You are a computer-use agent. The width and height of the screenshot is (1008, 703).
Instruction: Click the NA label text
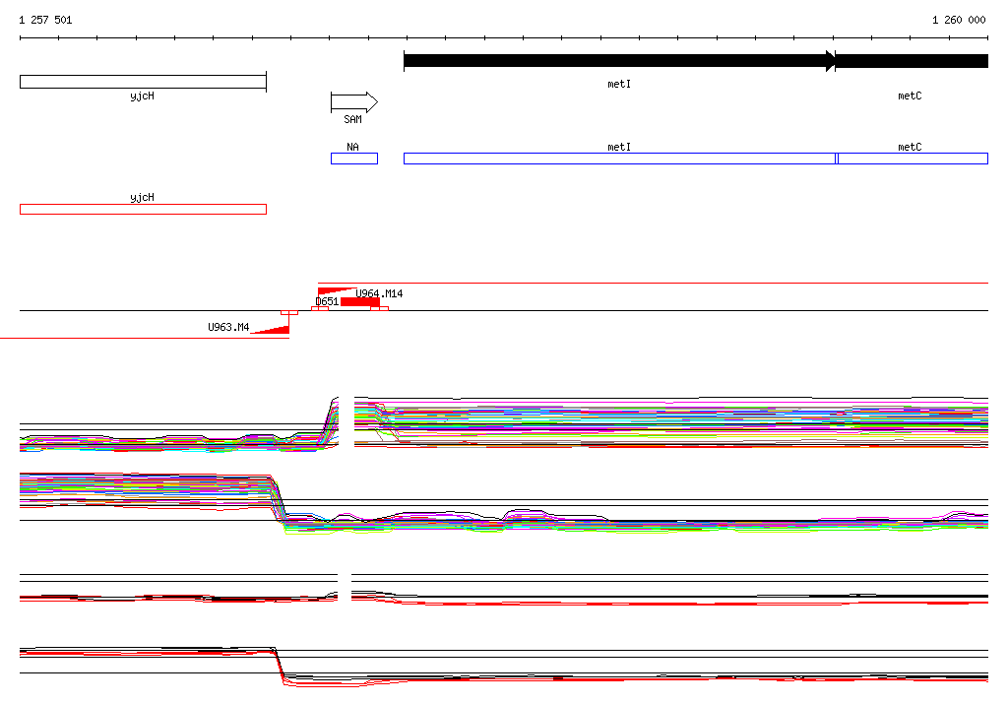click(x=353, y=147)
